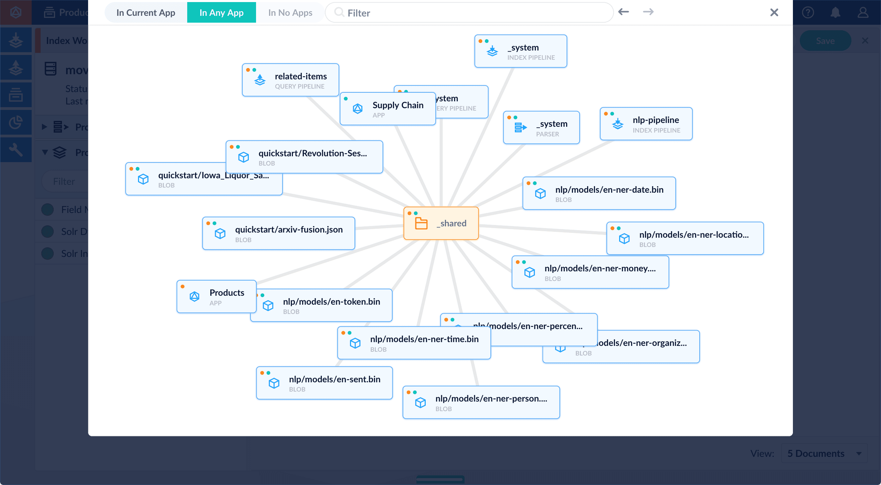Select the nlp/models/en-ner-person blob node

(x=481, y=402)
